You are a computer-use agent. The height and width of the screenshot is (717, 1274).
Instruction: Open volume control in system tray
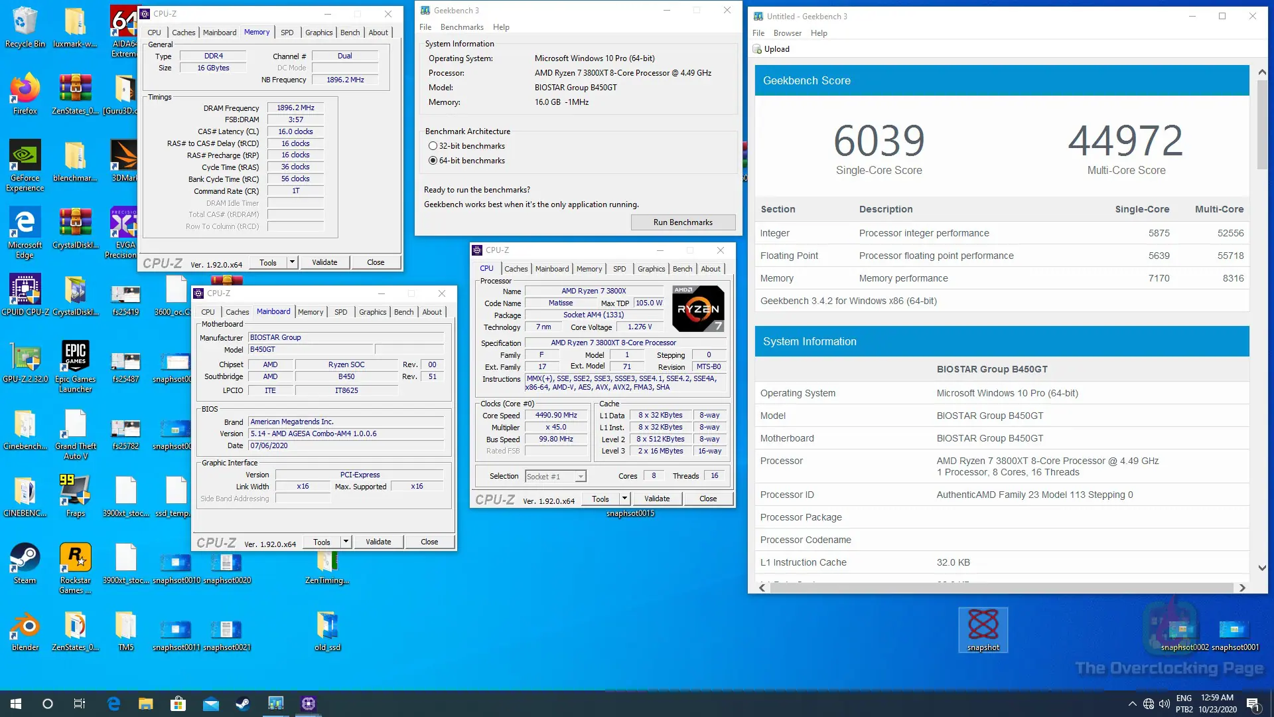(x=1165, y=704)
